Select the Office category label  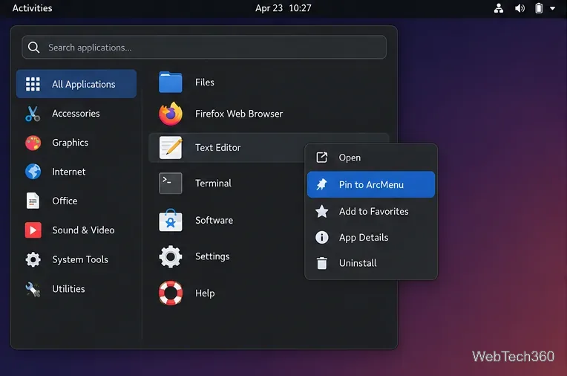pos(65,201)
